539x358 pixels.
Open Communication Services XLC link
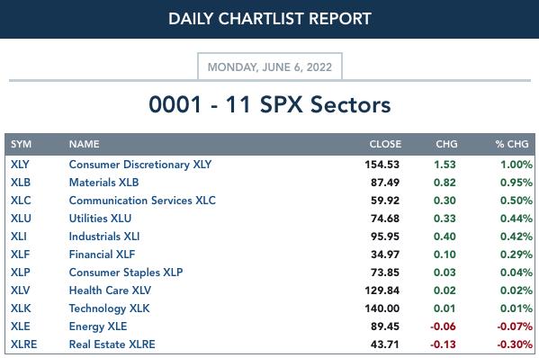142,201
